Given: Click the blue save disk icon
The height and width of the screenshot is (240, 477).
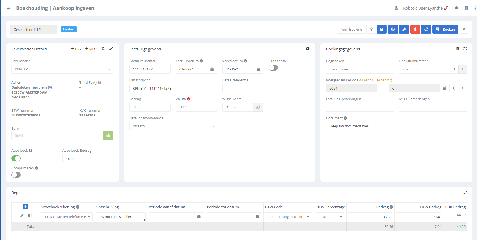Looking at the screenshot, I should click(x=382, y=30).
